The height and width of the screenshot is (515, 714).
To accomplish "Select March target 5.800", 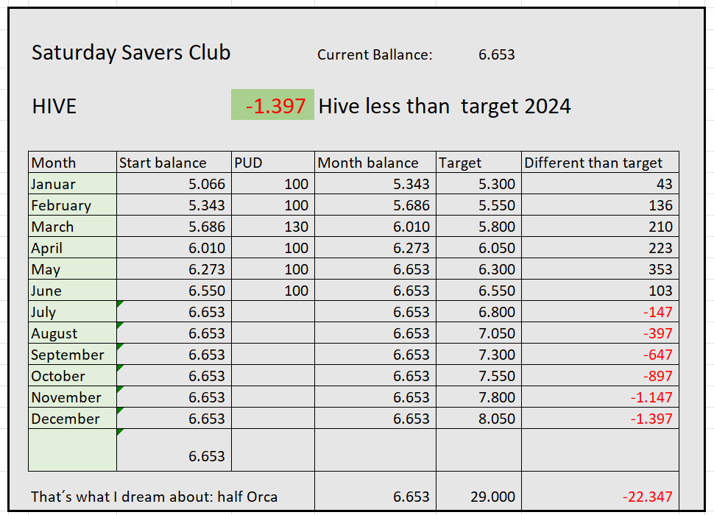I will click(478, 227).
